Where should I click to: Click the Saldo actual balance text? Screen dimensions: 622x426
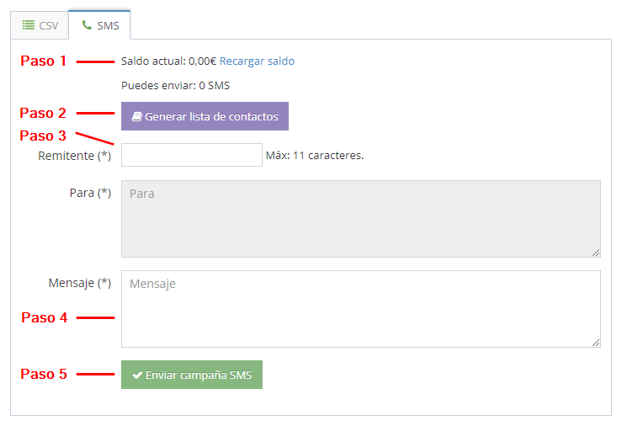coord(168,61)
